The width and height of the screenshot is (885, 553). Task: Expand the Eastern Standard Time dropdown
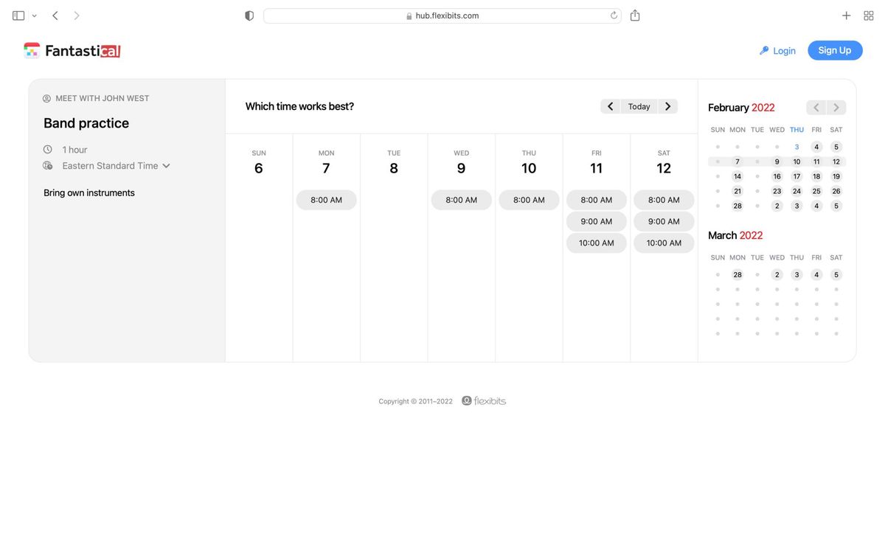click(x=166, y=166)
